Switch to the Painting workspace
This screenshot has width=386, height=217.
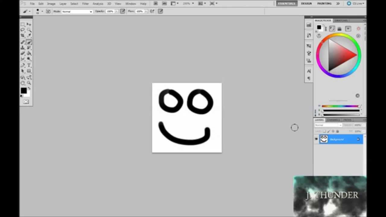click(324, 3)
